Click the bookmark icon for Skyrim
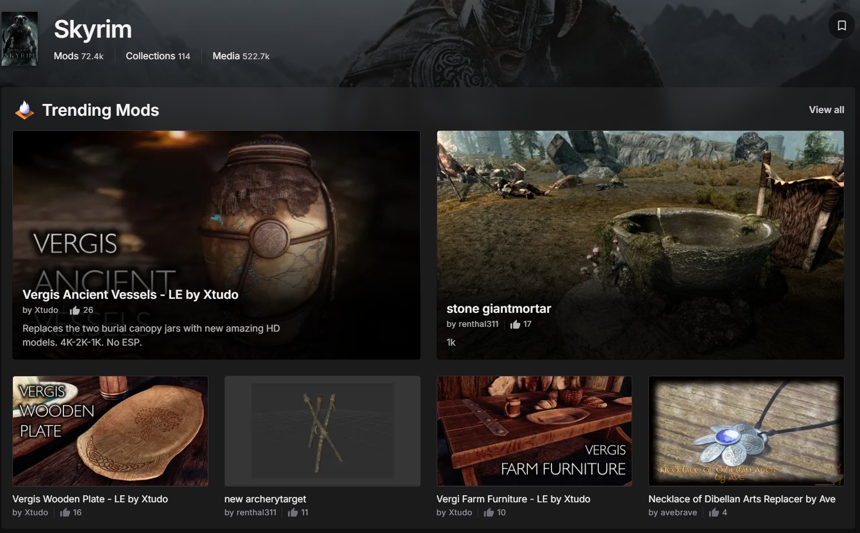Screen dimensions: 860x533 pyautogui.click(x=841, y=25)
